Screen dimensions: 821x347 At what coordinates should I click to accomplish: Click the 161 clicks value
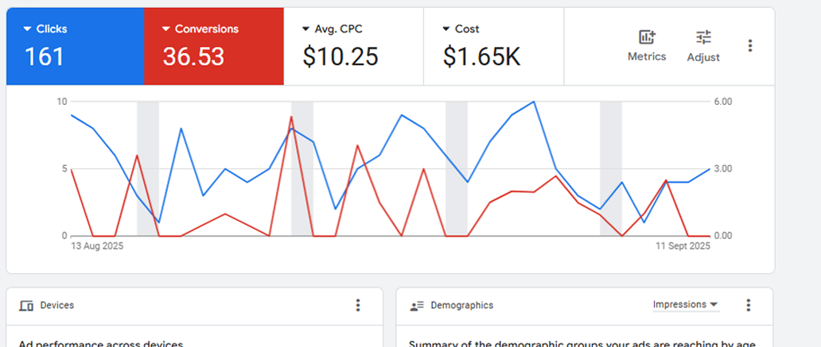pyautogui.click(x=45, y=56)
